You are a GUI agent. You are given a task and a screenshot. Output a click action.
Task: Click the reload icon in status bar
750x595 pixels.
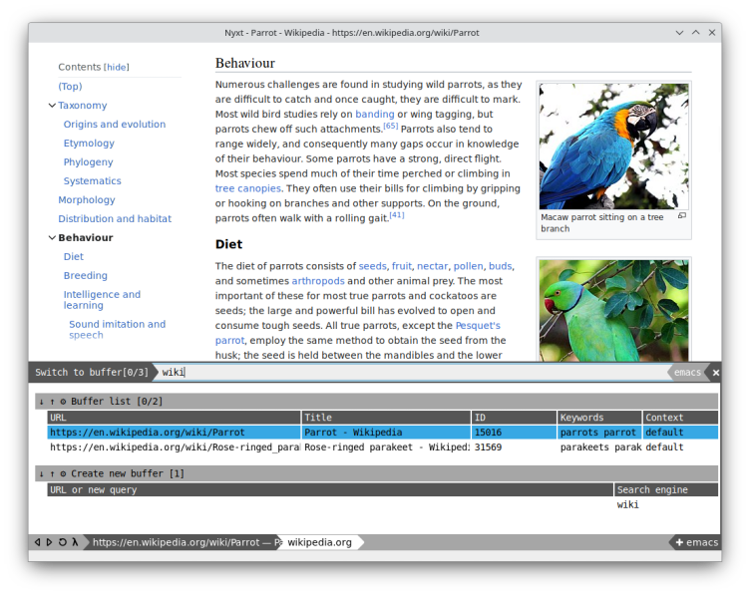pyautogui.click(x=62, y=542)
